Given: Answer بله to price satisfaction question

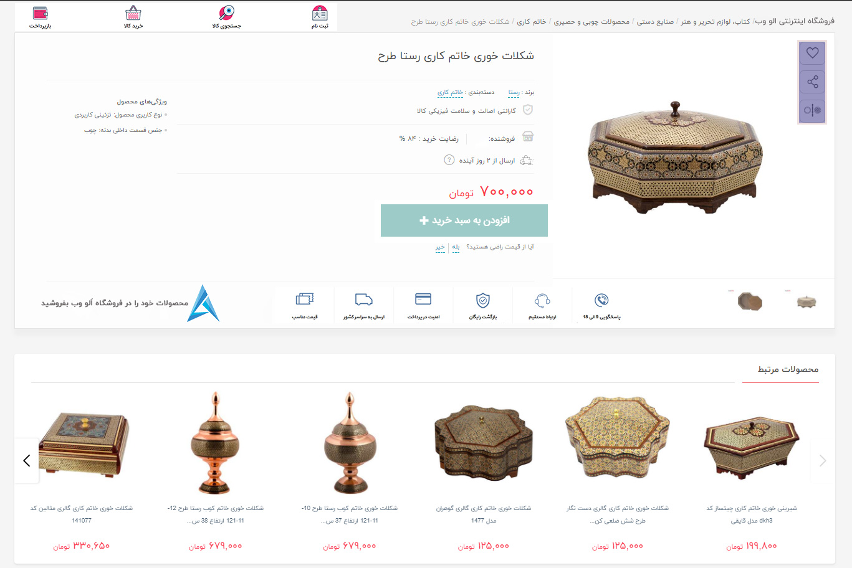Looking at the screenshot, I should 456,247.
